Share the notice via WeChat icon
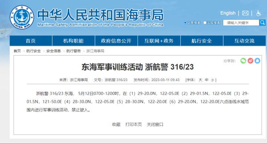Screen dimensions: 267x144 (243, 61)
